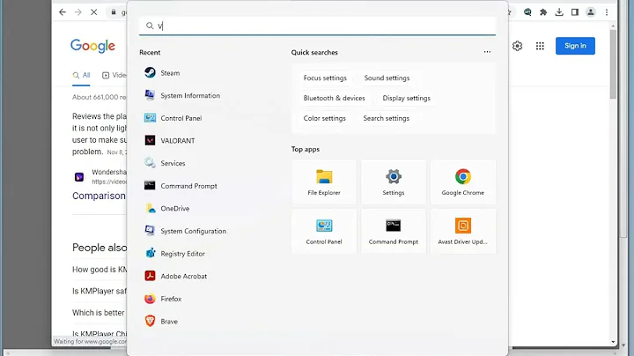634x356 pixels.
Task: Click the Google Sign in button
Action: coord(575,46)
